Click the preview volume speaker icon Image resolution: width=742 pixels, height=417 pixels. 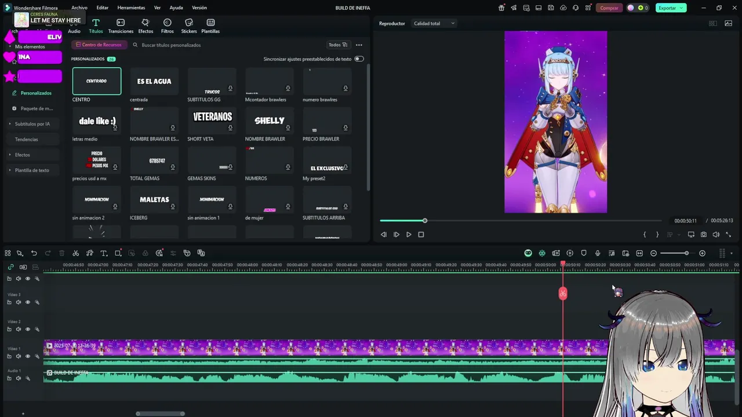pyautogui.click(x=716, y=235)
